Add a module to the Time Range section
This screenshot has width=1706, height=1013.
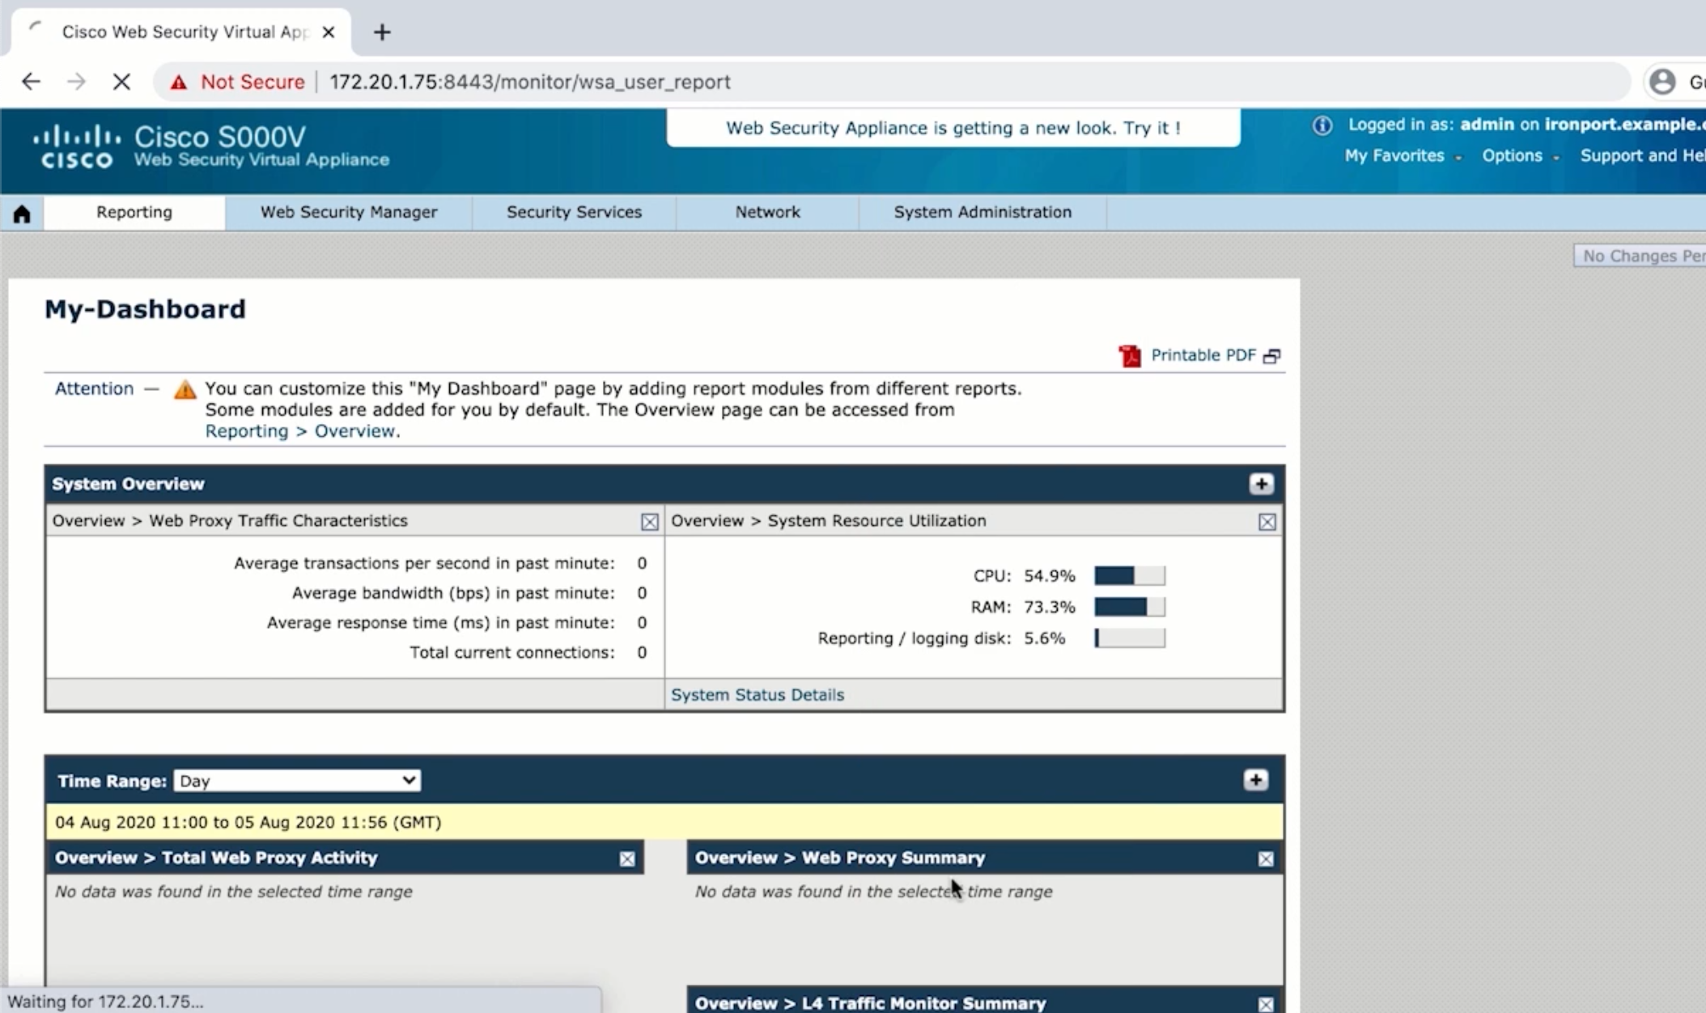pyautogui.click(x=1255, y=780)
